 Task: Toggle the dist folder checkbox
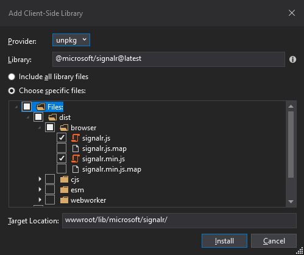38,117
